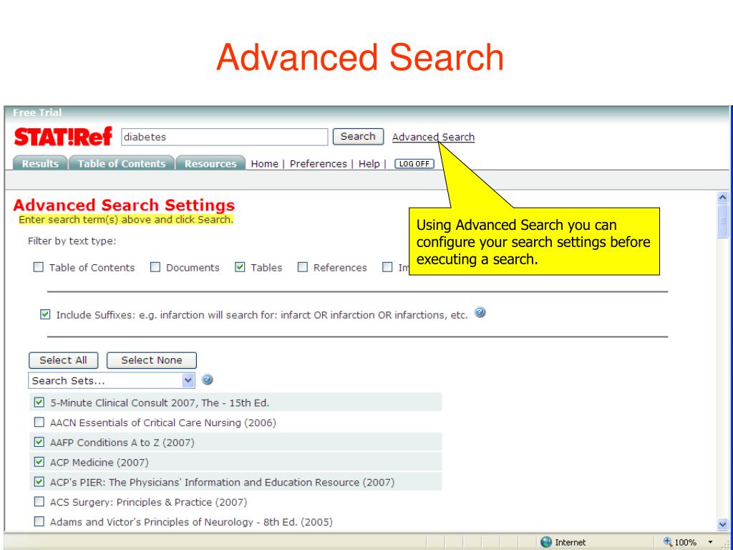Click 'Adams and Victor's Principles of Neurology' text
The width and height of the screenshot is (733, 550).
[x=191, y=522]
